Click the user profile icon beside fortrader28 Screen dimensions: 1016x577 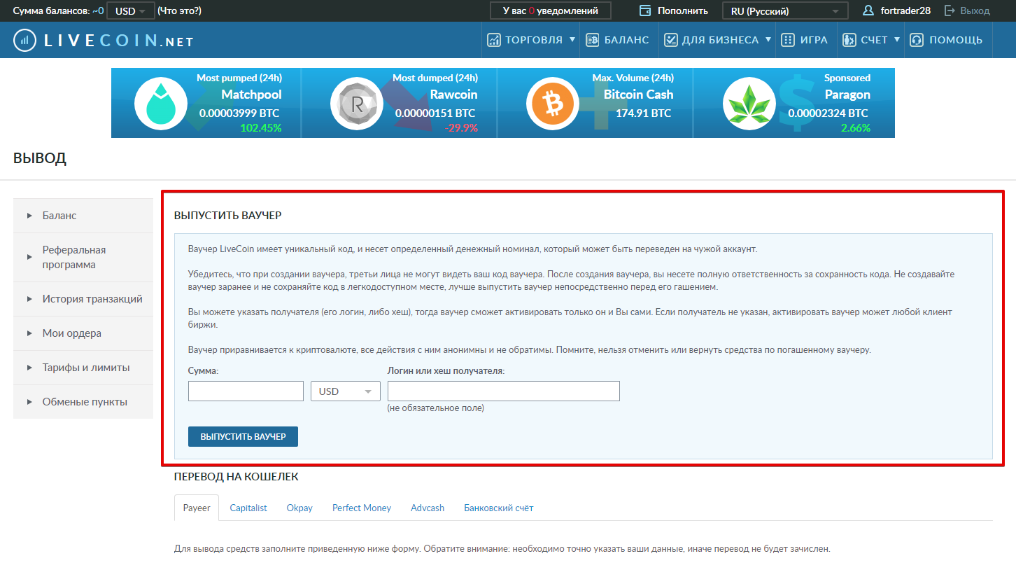coord(868,11)
